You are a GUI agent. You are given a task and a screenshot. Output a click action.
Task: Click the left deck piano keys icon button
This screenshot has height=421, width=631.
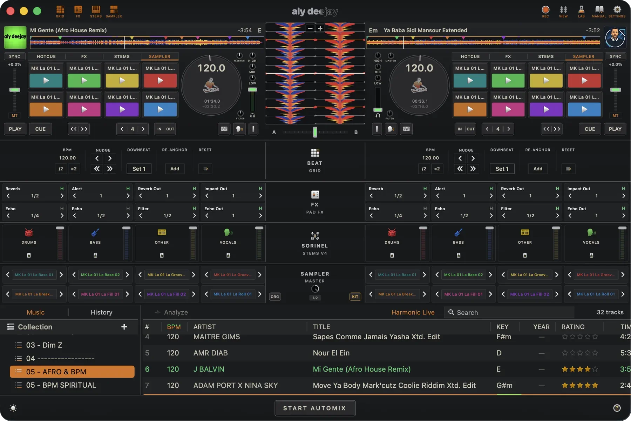[x=224, y=129]
